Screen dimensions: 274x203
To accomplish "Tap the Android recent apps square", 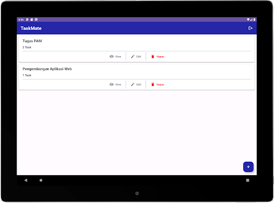I will point(248,180).
